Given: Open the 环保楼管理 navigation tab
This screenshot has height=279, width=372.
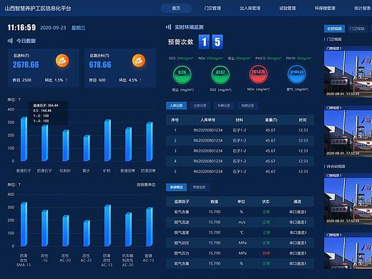Looking at the screenshot, I should [x=325, y=9].
